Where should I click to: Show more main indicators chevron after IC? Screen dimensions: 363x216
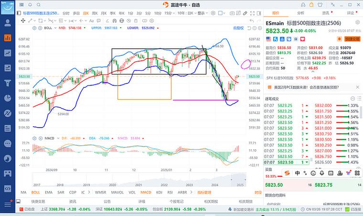(x=89, y=192)
